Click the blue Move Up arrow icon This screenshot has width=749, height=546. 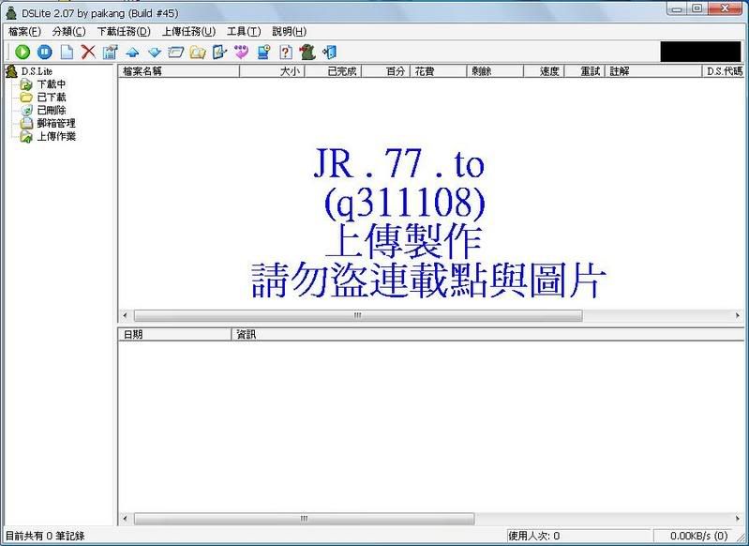click(x=132, y=53)
